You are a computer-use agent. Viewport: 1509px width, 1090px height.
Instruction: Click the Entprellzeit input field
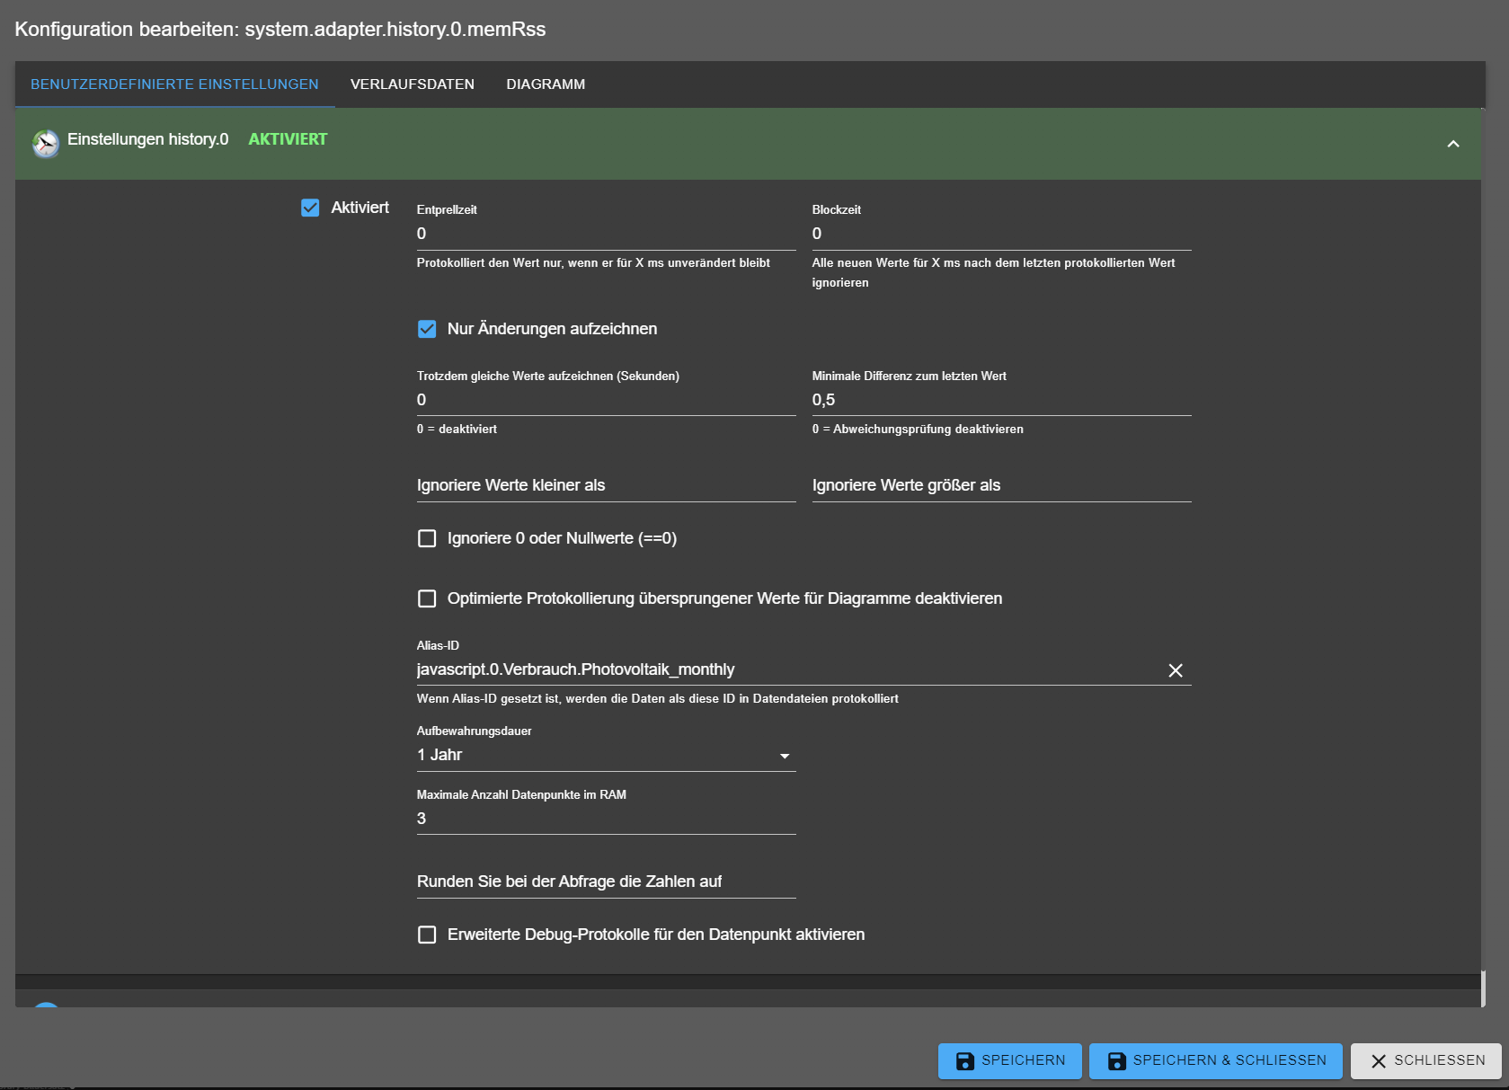[x=606, y=234]
